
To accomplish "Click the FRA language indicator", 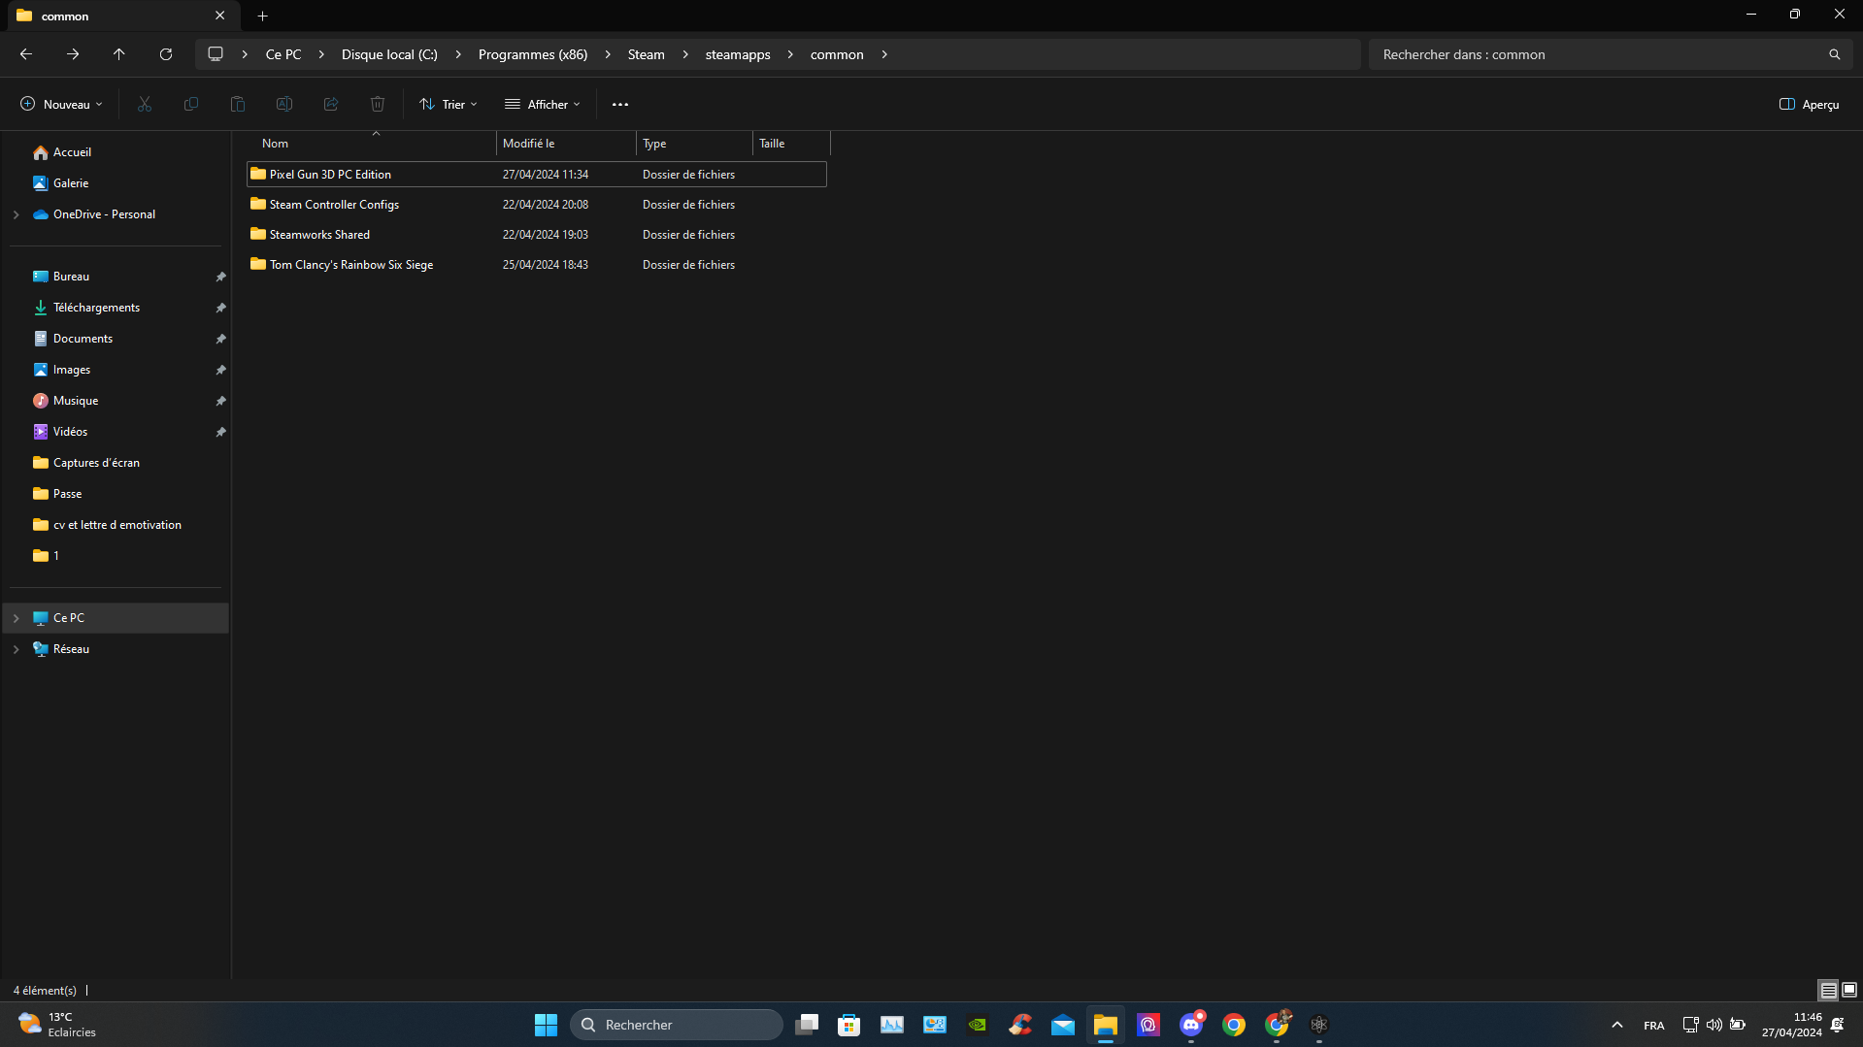I will [x=1654, y=1026].
